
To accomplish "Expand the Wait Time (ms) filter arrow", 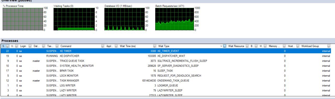I will point(155,46).
